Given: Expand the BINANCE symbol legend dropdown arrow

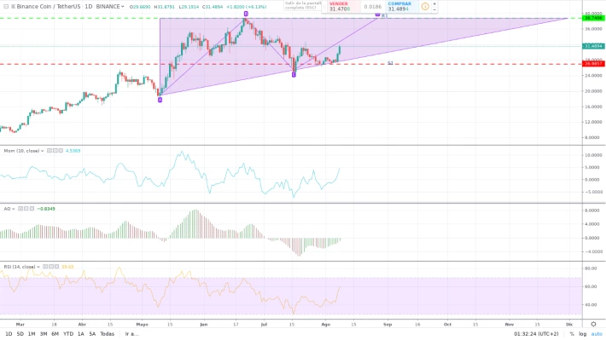Looking at the screenshot, I should pyautogui.click(x=123, y=7).
